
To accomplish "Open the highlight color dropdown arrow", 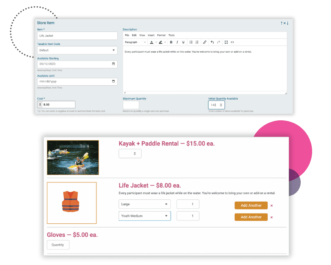I will 165,42.
